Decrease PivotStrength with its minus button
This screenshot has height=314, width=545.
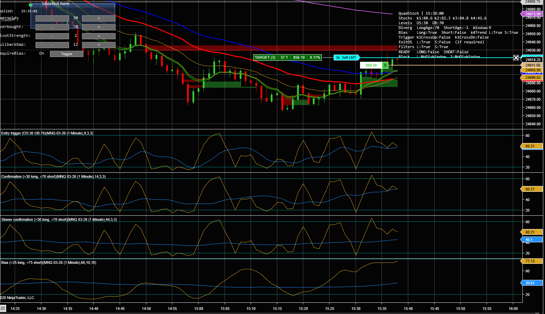pyautogui.click(x=52, y=36)
